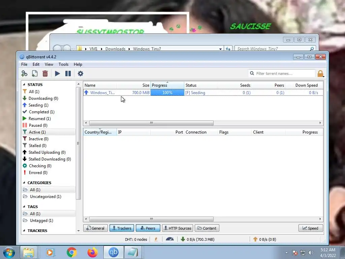Open the Windows Start menu
Viewport: 345px width, 259px height.
[9, 252]
